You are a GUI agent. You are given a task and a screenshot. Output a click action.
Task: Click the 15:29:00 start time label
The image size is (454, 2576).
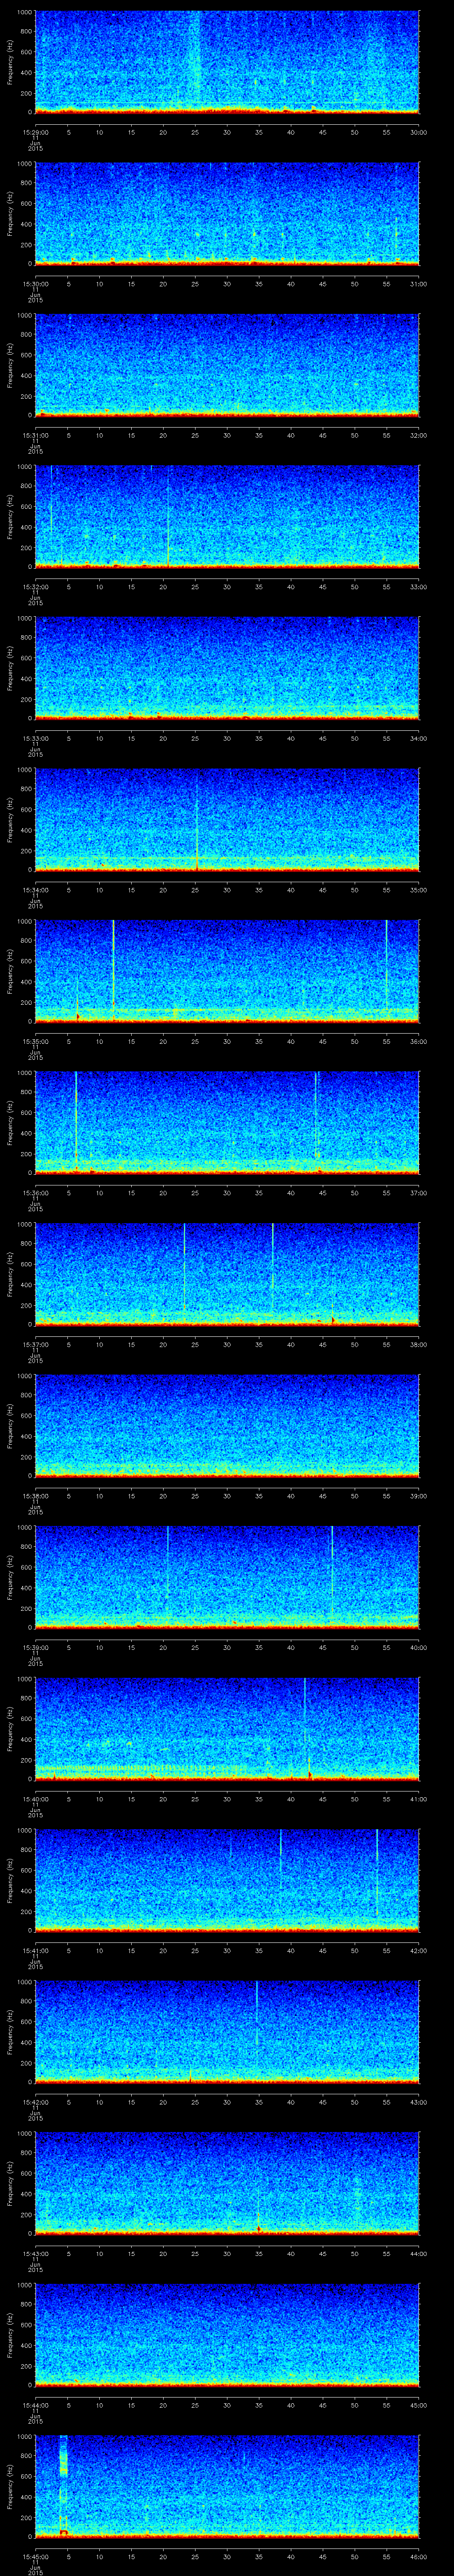pyautogui.click(x=35, y=132)
